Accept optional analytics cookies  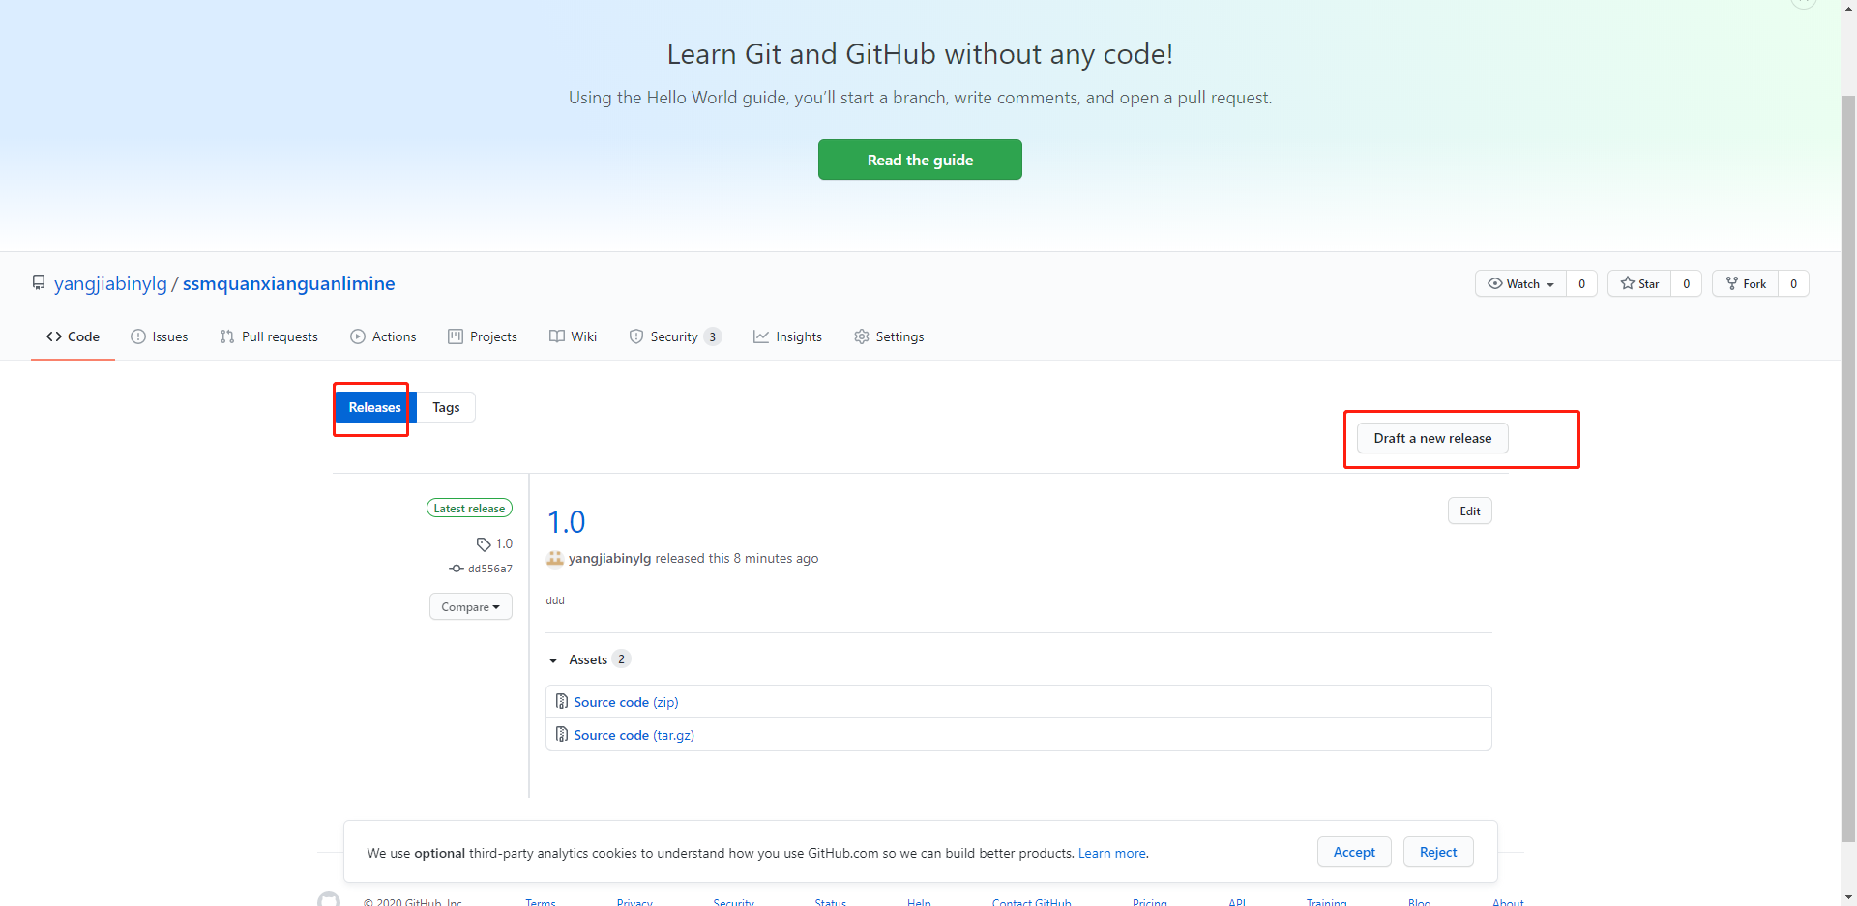[x=1354, y=852]
